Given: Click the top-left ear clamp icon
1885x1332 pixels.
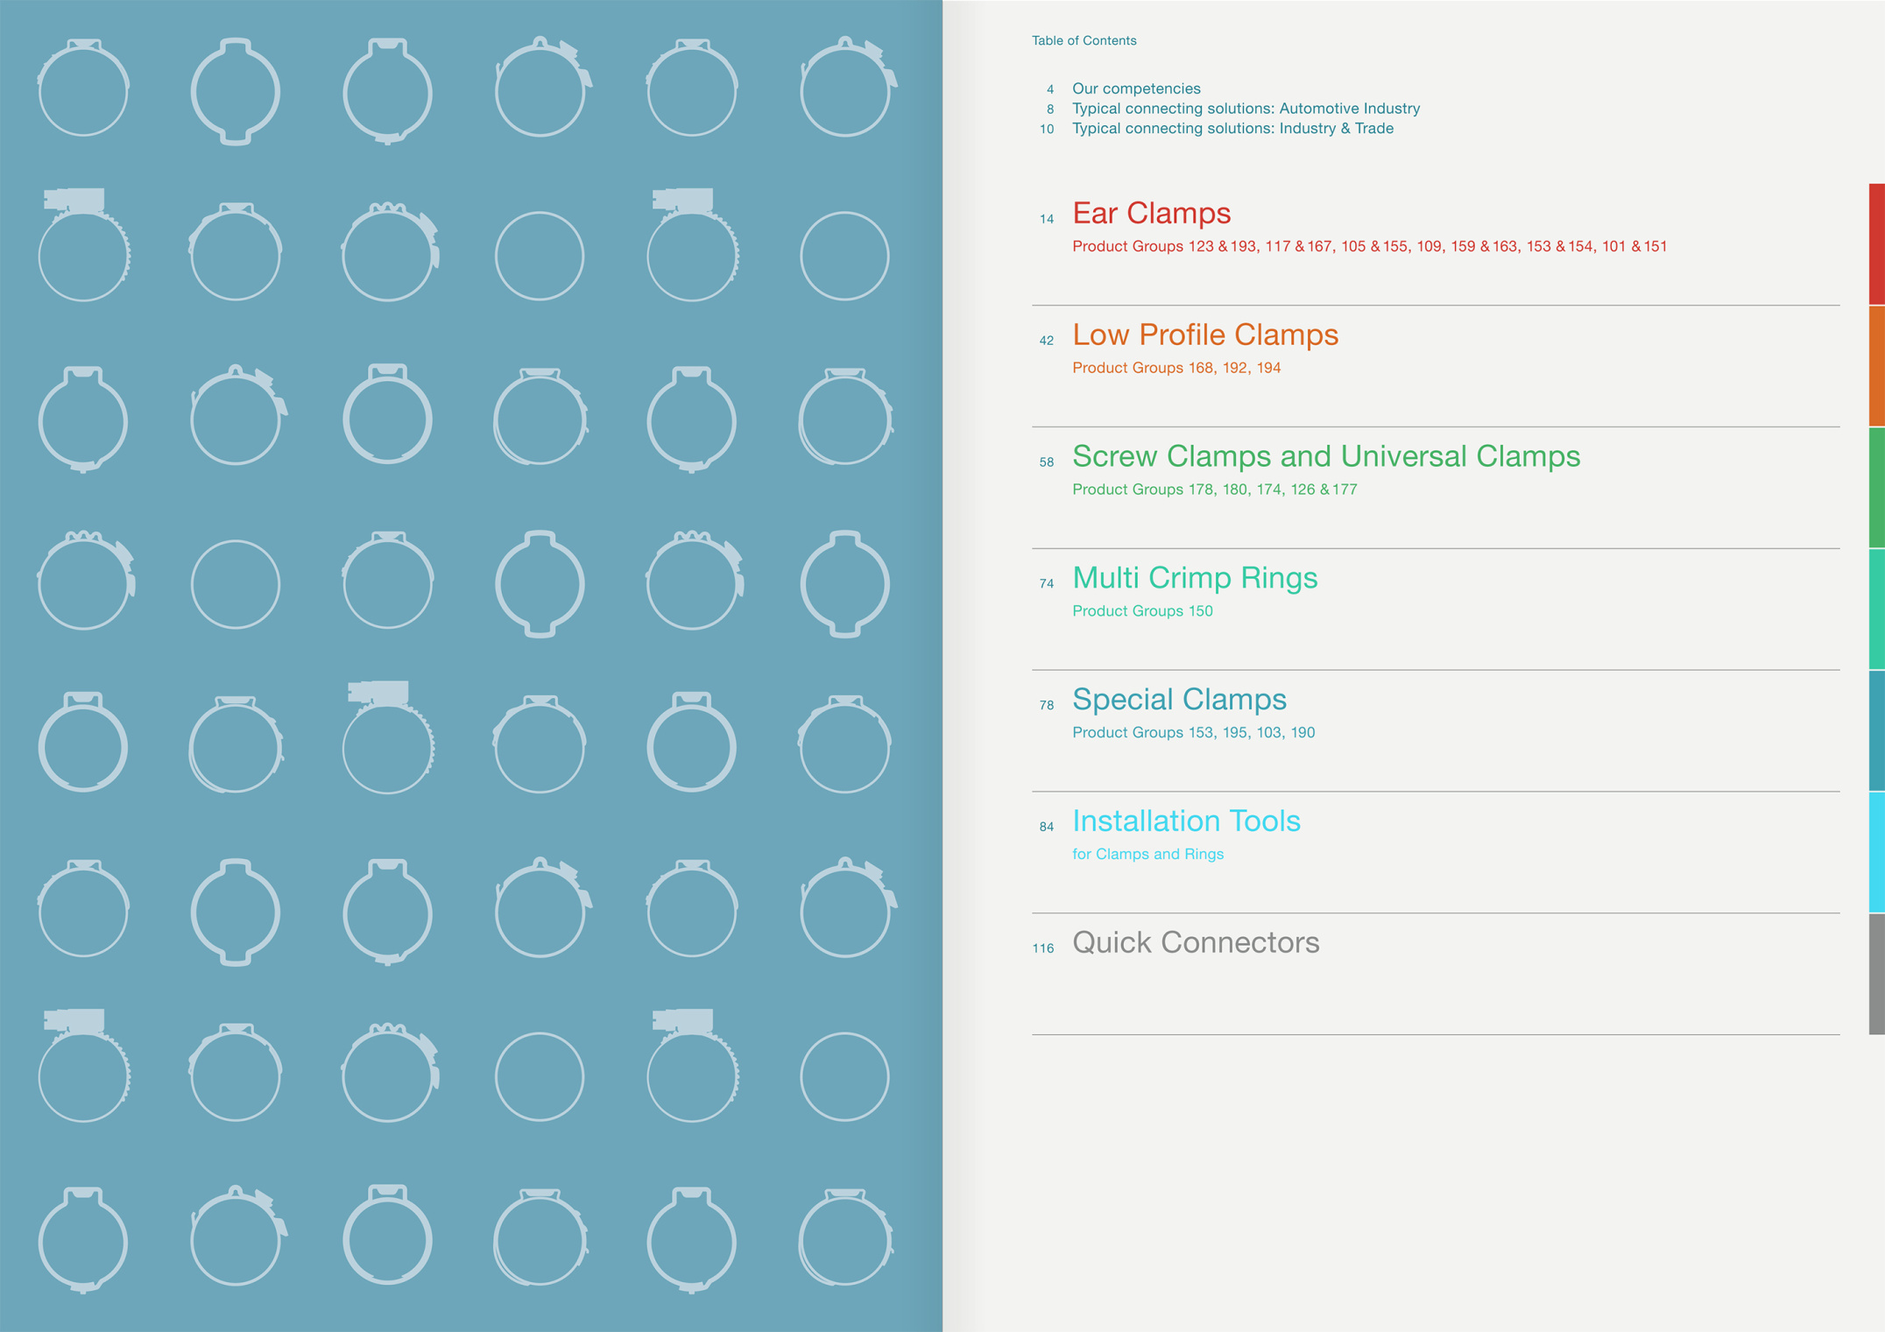Looking at the screenshot, I should pyautogui.click(x=83, y=88).
